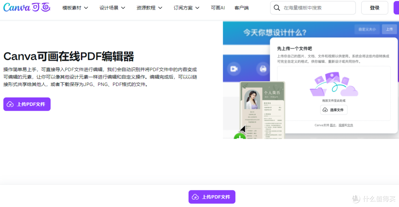Expand the 资源教程 dropdown menu
The image size is (399, 207).
coord(149,8)
